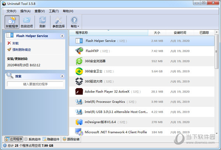Click Intel(R) Processor Graphics name
Screen dimensions: 221x150
point(105,102)
